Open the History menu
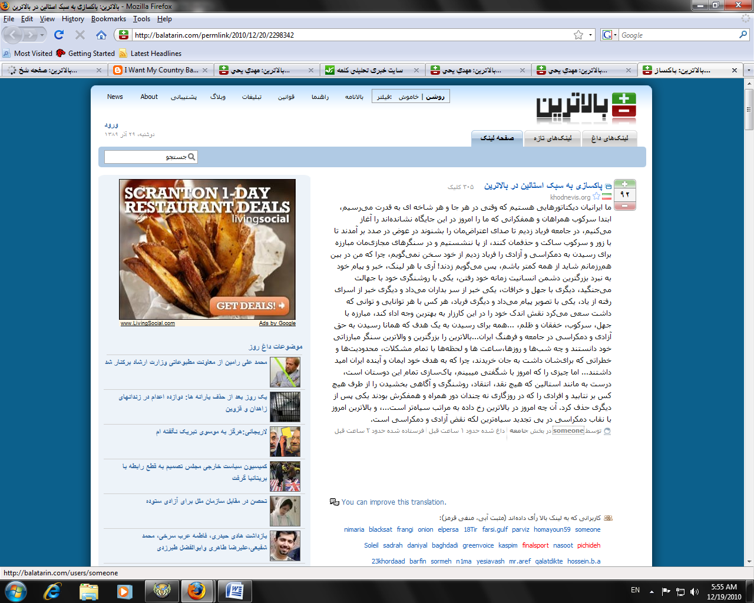The height and width of the screenshot is (603, 754). tap(73, 19)
